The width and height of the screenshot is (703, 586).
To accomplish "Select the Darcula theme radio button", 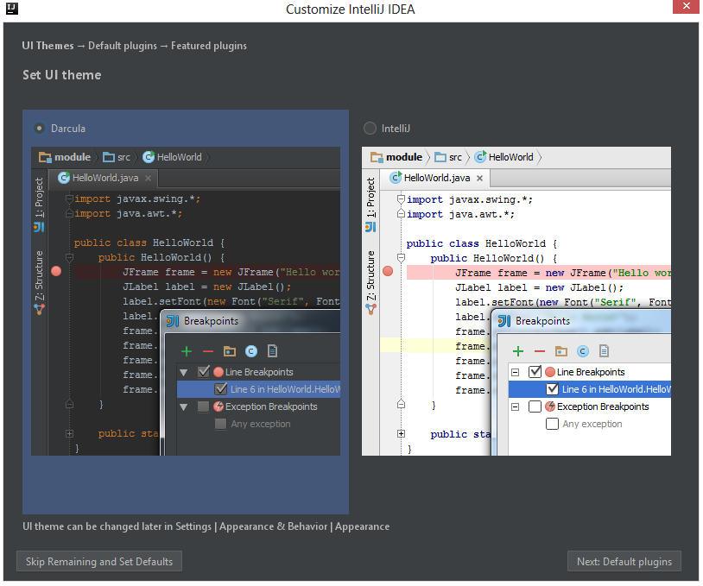I will [x=38, y=126].
